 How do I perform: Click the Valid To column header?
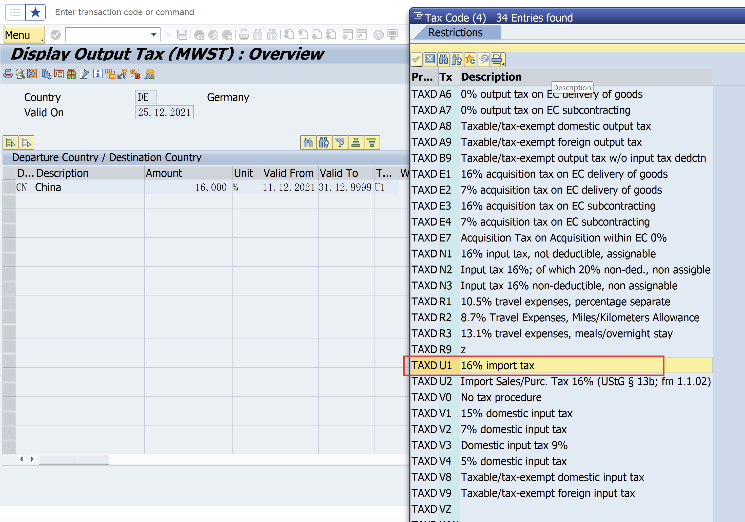[x=346, y=173]
